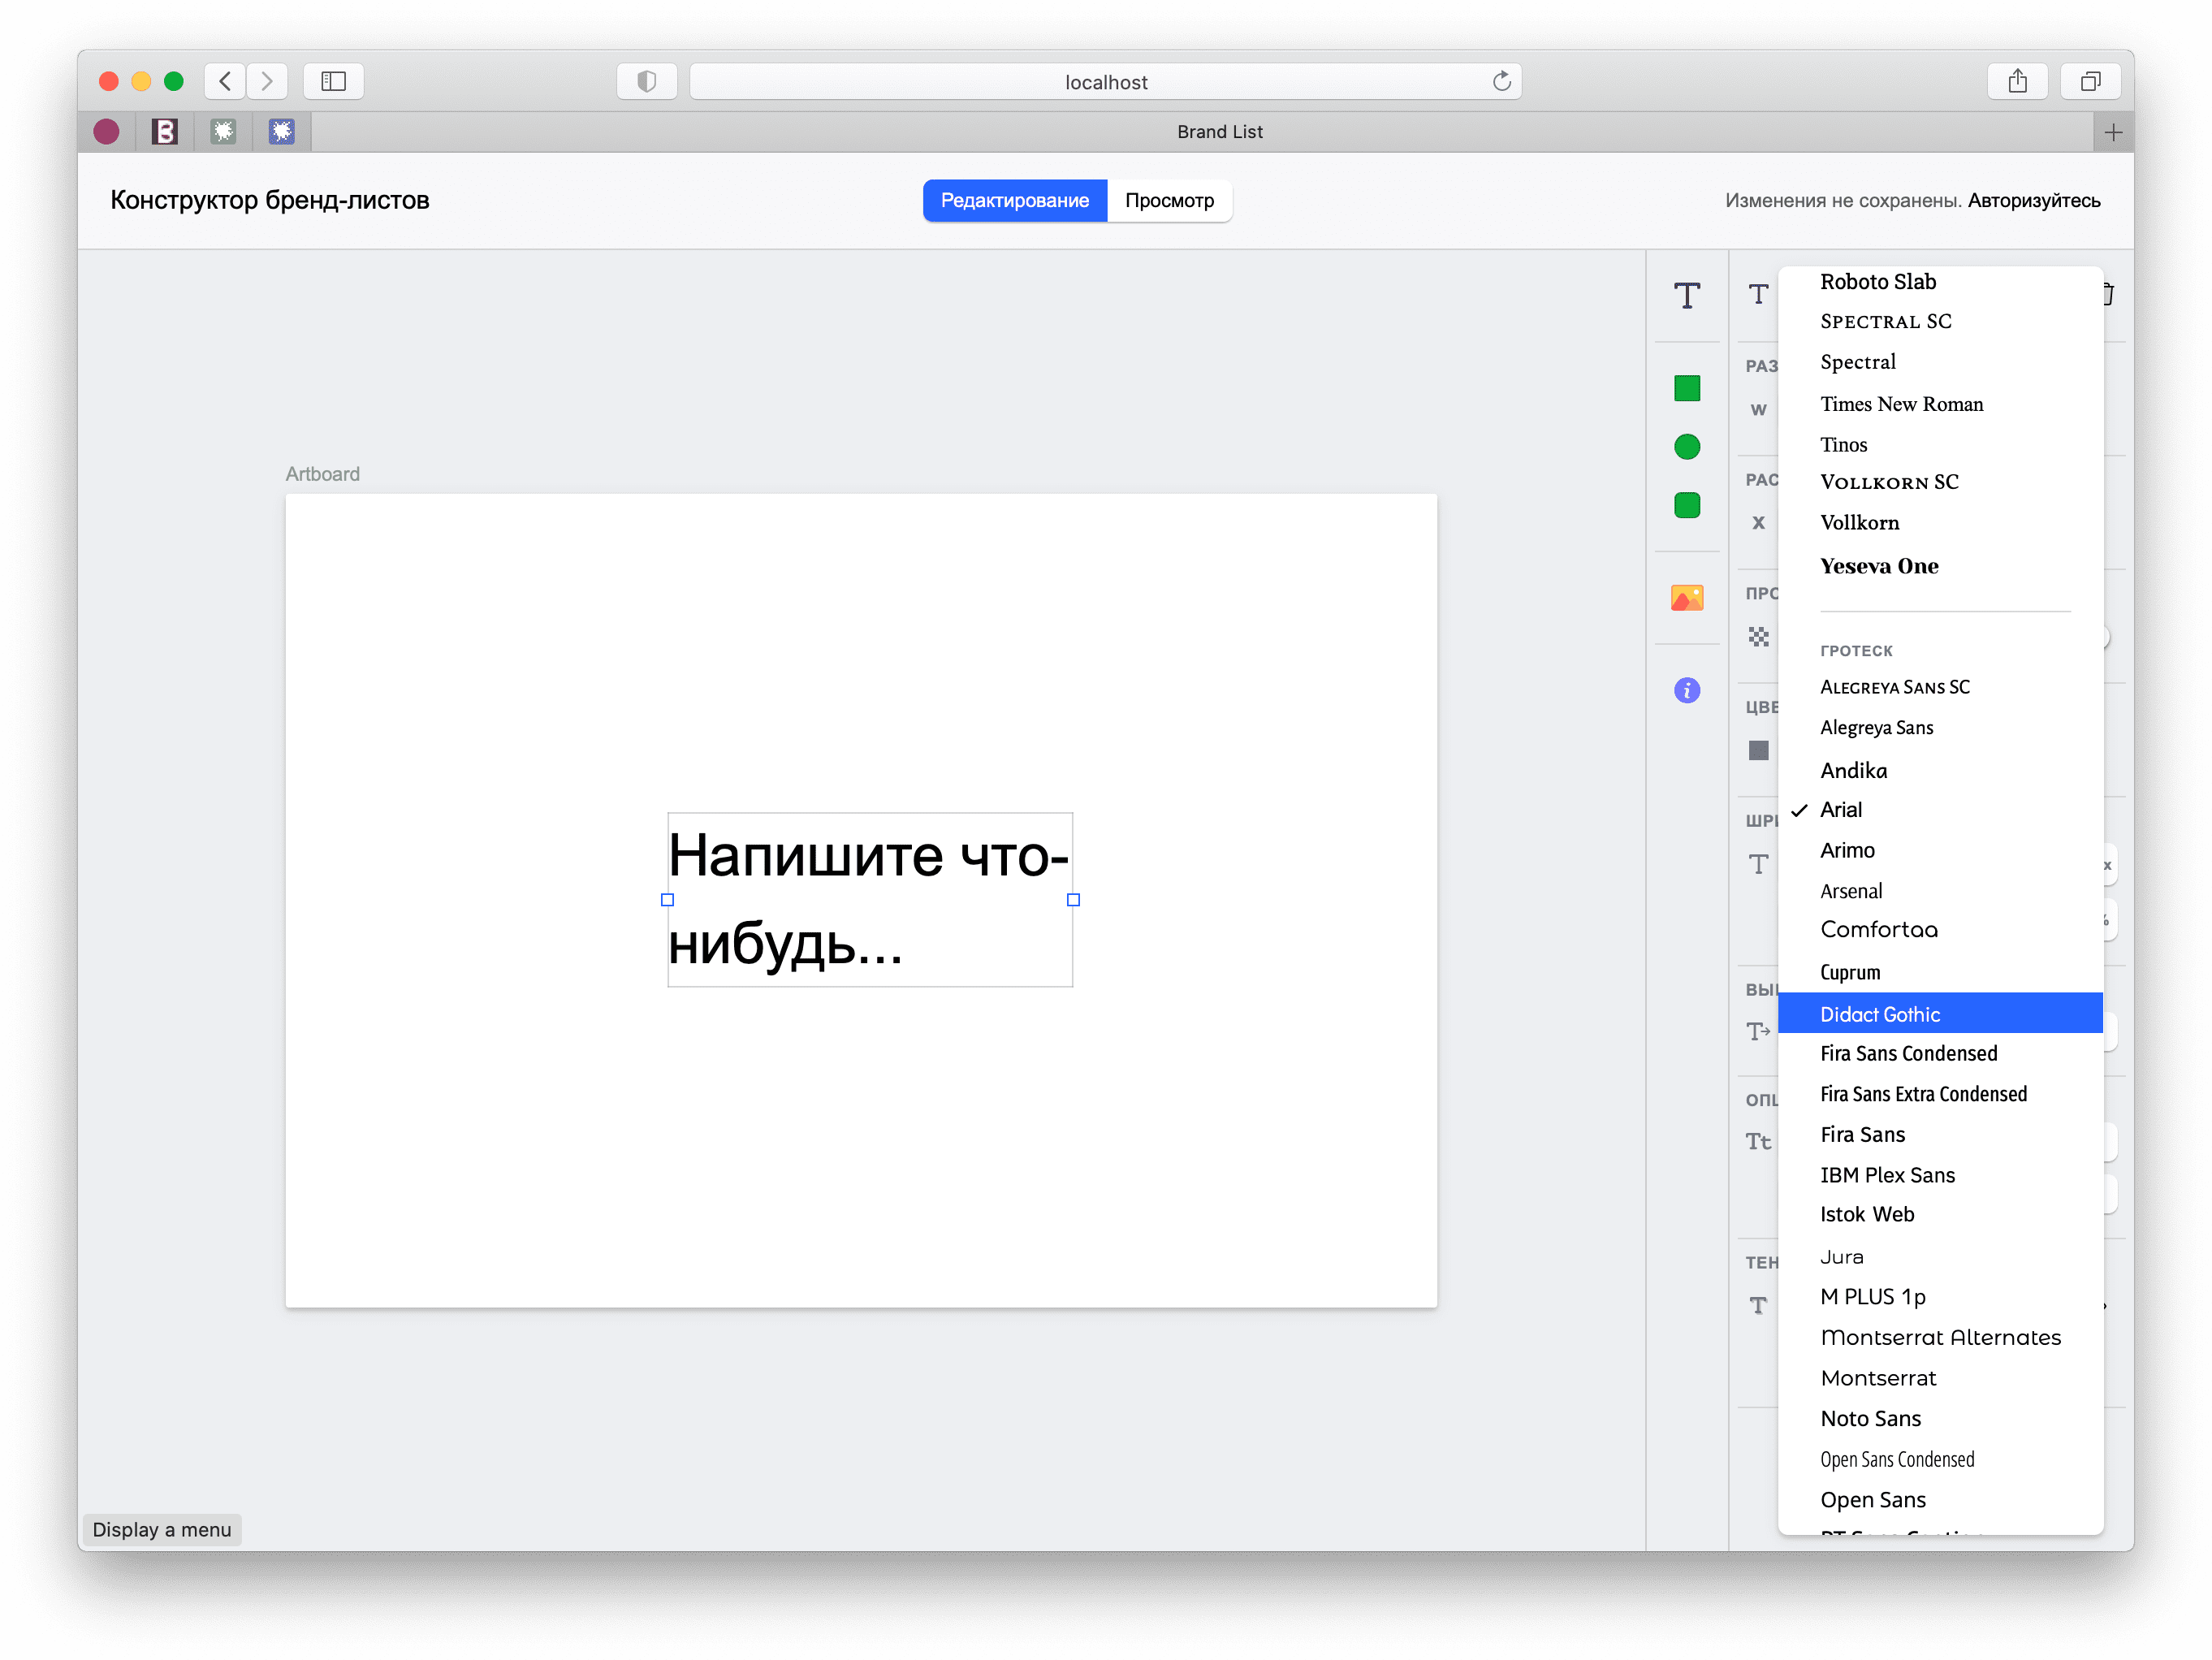This screenshot has width=2212, height=1660.
Task: Switch to the pinned blue splat tab
Action: [x=282, y=132]
